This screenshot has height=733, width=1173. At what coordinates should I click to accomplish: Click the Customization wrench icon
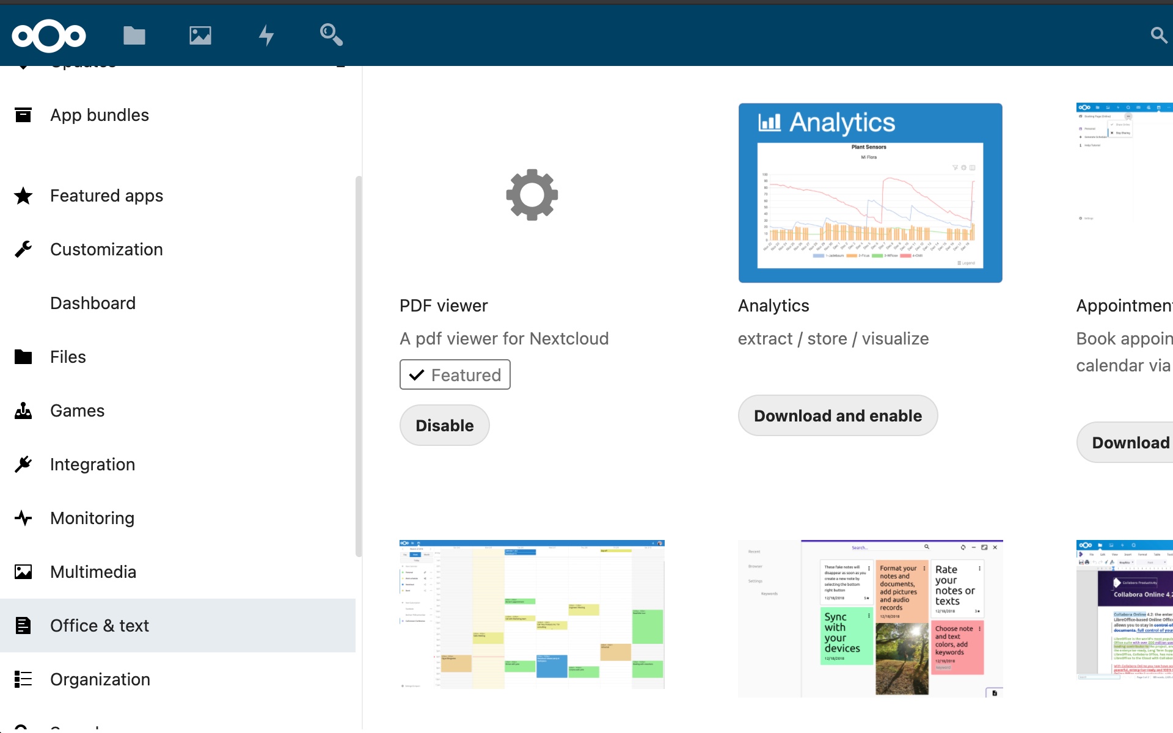tap(23, 249)
